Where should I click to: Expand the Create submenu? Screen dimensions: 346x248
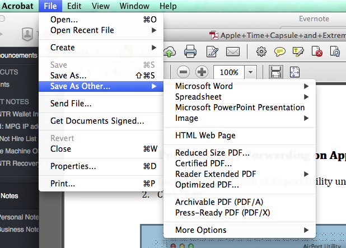[101, 48]
